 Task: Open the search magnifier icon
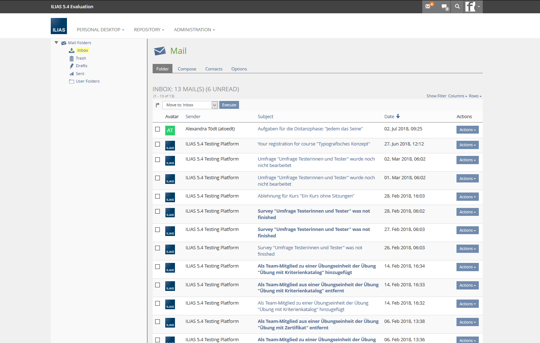point(457,6)
